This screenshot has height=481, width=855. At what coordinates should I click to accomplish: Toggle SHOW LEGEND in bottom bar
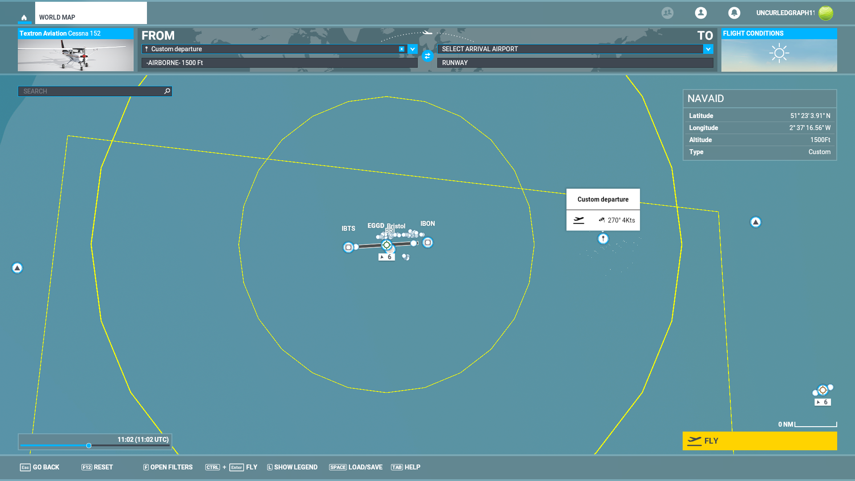292,467
